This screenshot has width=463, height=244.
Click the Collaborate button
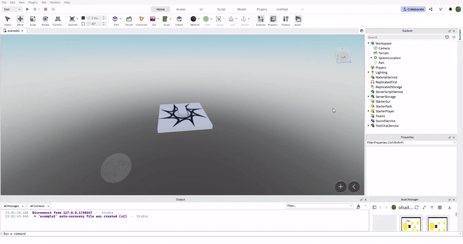tap(413, 9)
